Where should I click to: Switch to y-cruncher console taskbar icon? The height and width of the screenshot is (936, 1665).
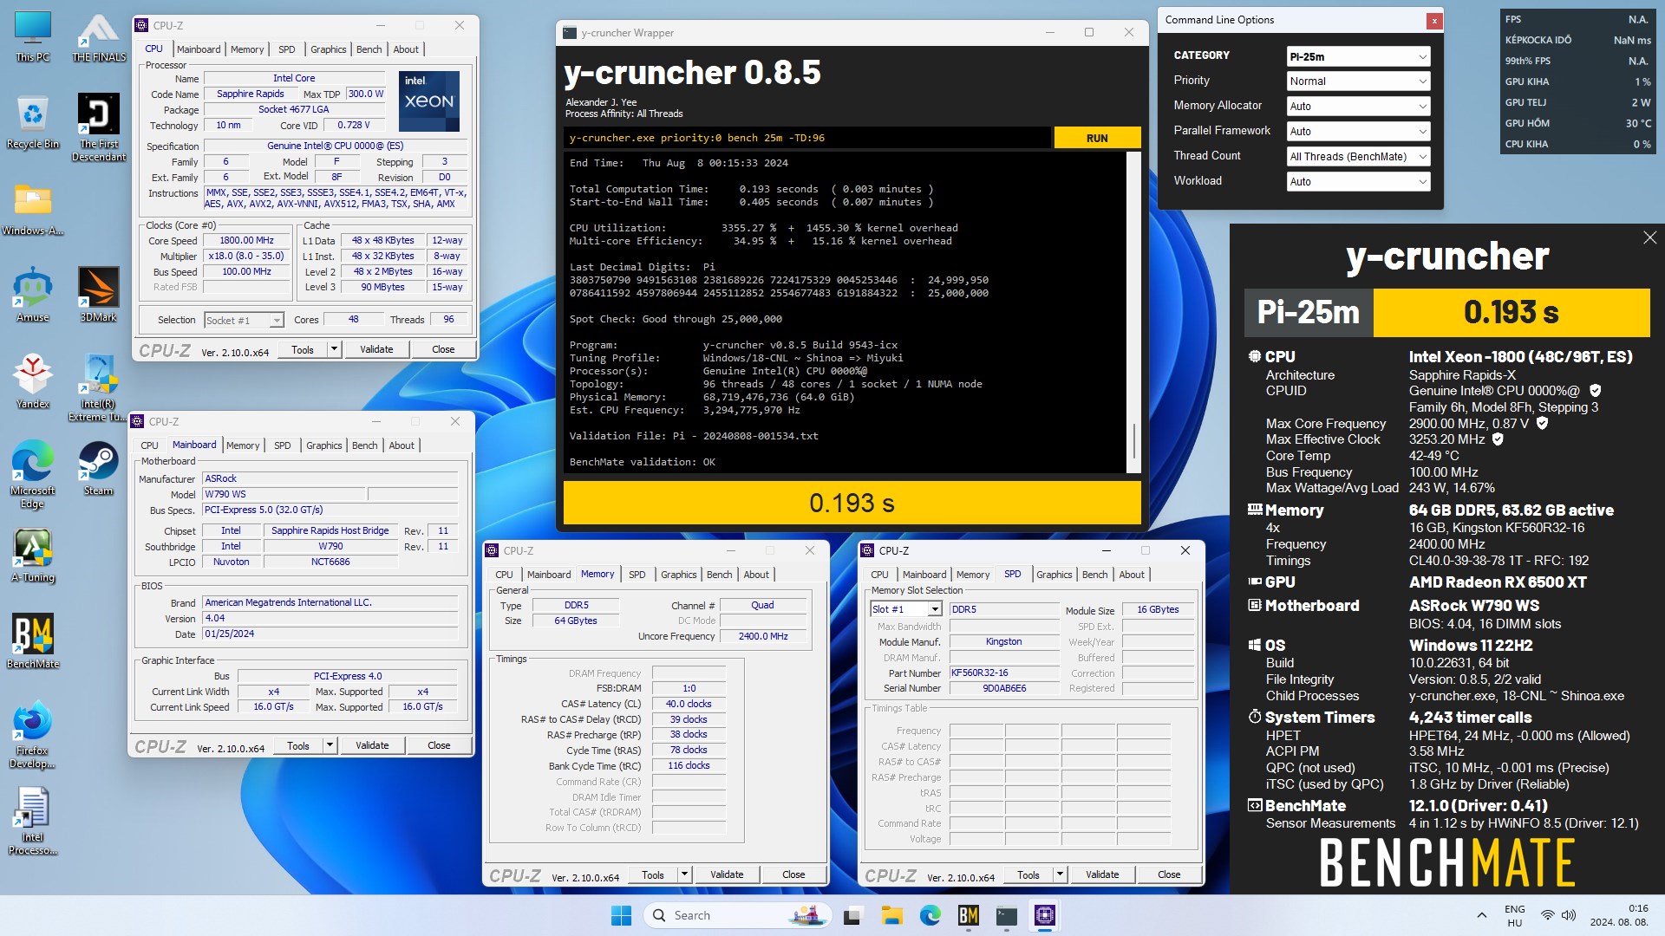[x=1006, y=915]
